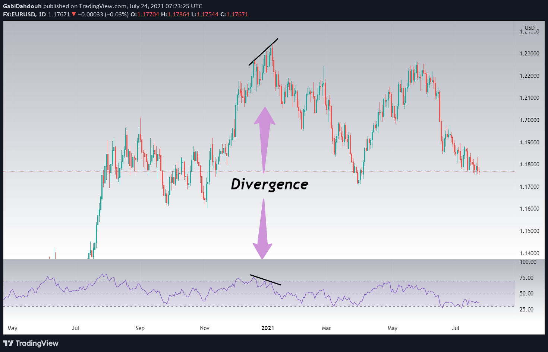Click the high value H:1.17864
The height and width of the screenshot is (352, 548).
175,15
